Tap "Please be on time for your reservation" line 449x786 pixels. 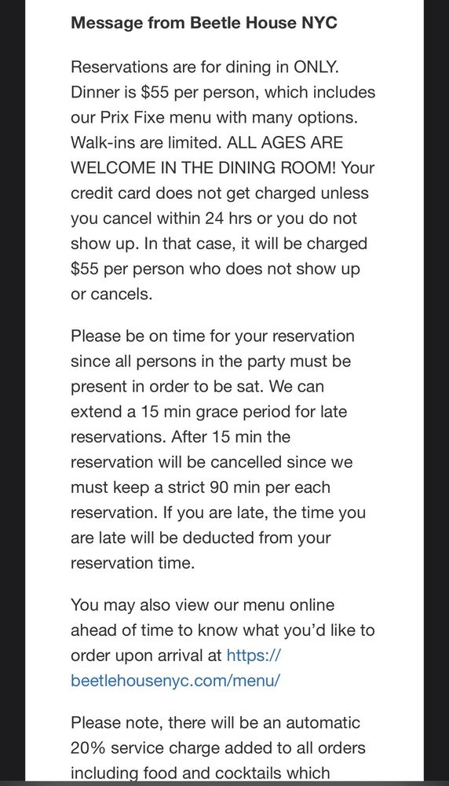tap(212, 336)
